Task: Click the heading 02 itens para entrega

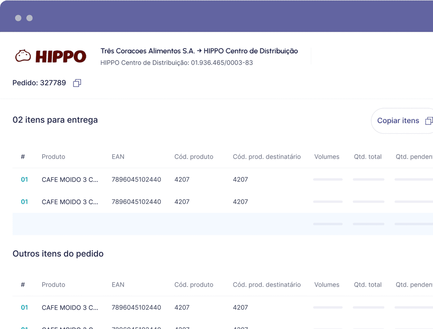Action: [55, 120]
